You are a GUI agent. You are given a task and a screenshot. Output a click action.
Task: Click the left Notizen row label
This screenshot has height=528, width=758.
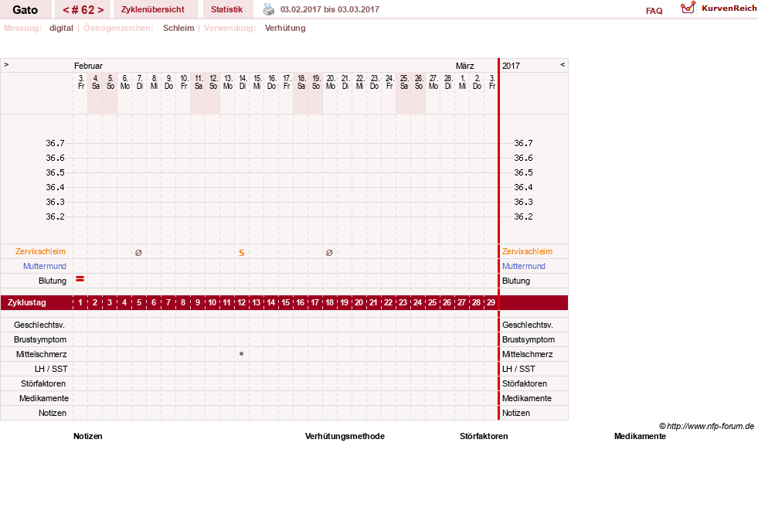(53, 413)
